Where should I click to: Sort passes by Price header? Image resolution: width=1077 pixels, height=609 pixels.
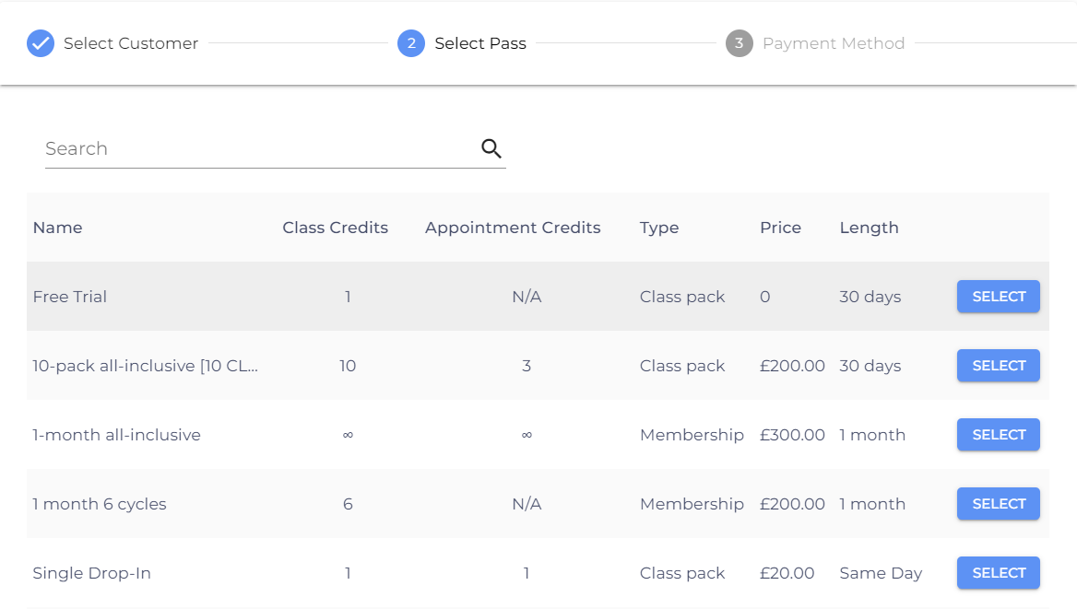[780, 228]
